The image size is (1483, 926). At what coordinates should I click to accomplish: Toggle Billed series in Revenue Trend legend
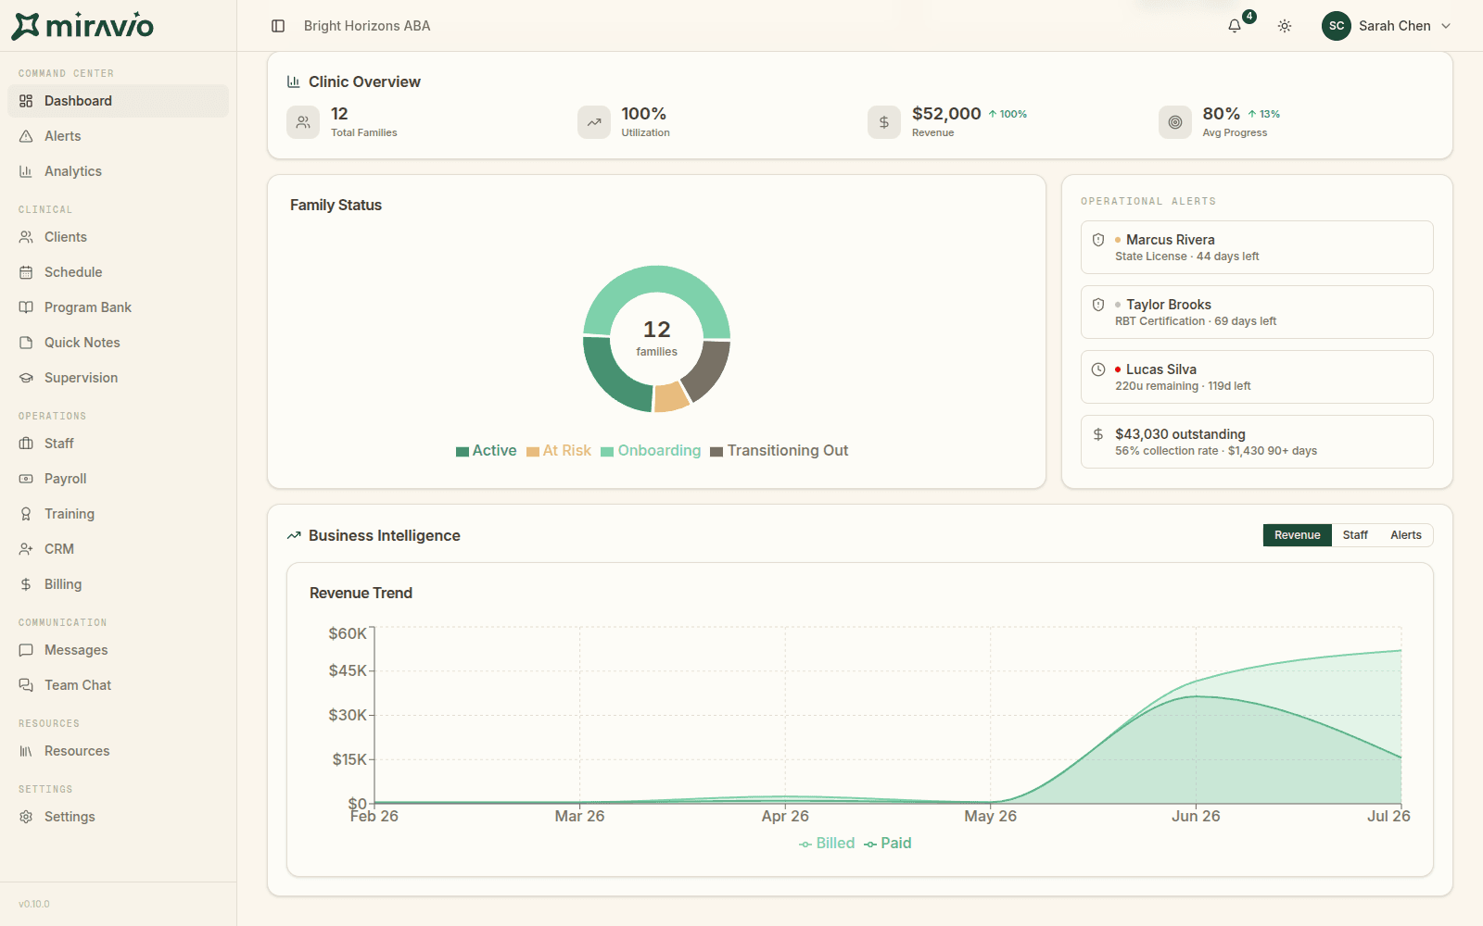tap(827, 844)
